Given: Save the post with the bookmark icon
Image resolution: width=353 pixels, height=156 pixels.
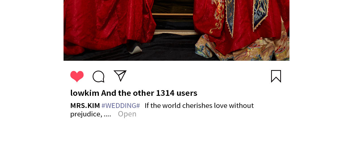Looking at the screenshot, I should pyautogui.click(x=276, y=76).
